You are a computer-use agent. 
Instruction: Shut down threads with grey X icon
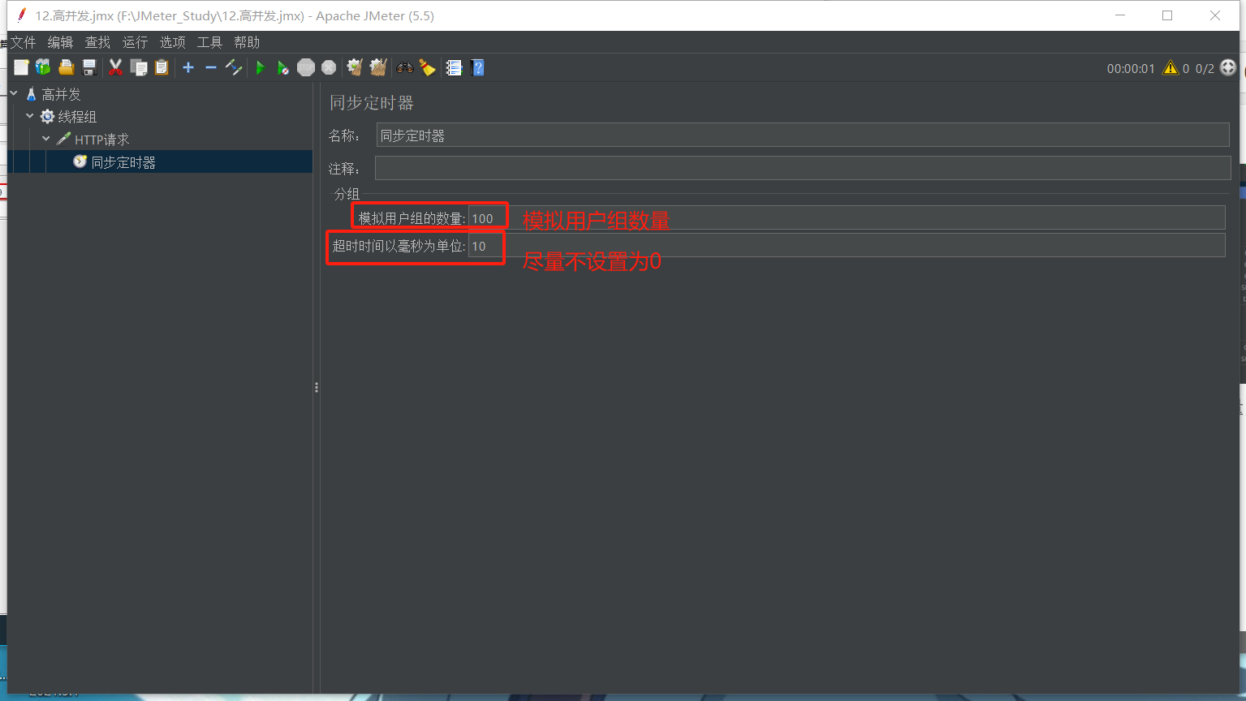click(329, 68)
